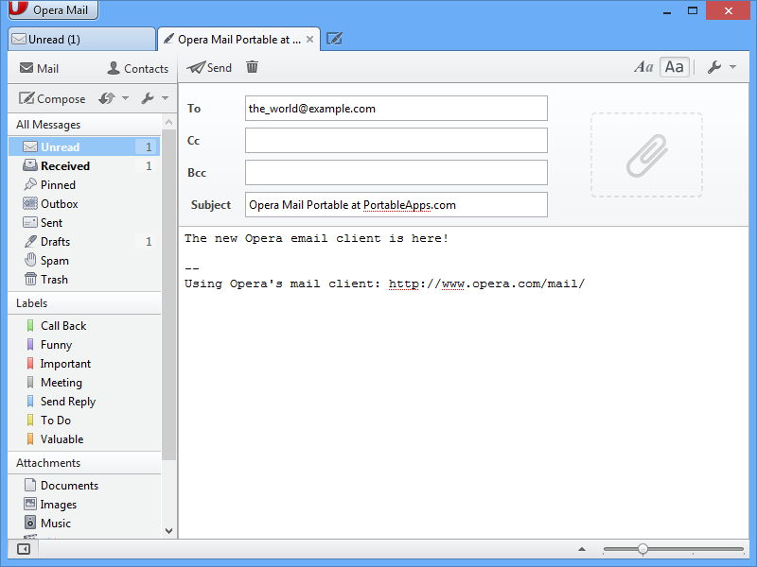The height and width of the screenshot is (567, 757).
Task: Select the Unread folder
Action: (84, 146)
